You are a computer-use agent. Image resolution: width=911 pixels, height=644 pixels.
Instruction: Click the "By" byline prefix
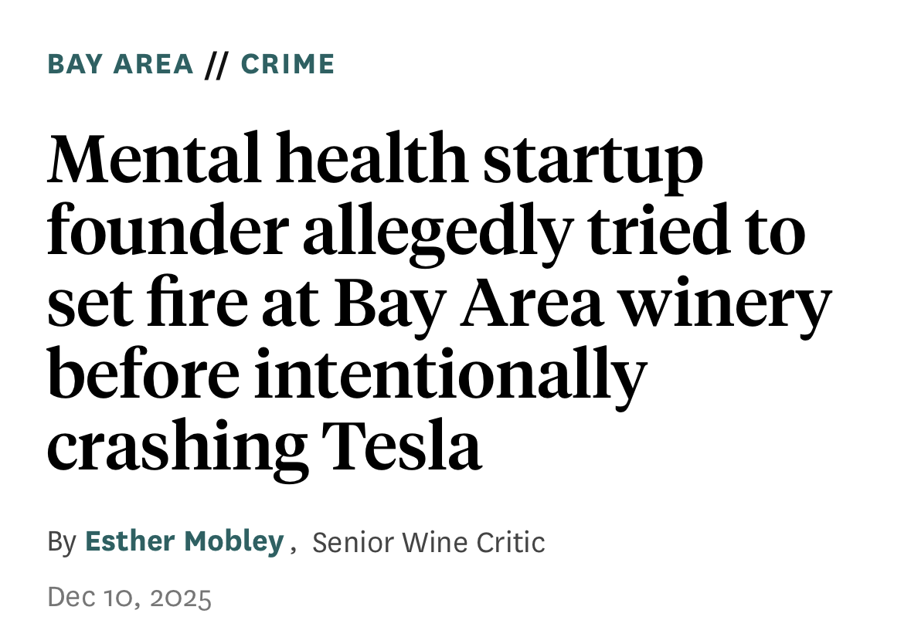coord(62,542)
